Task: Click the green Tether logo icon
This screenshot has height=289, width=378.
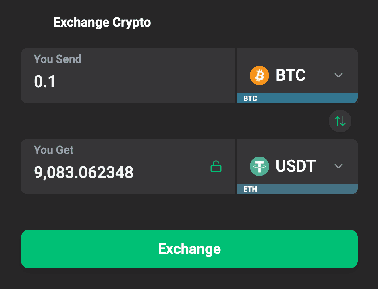Action: [259, 166]
